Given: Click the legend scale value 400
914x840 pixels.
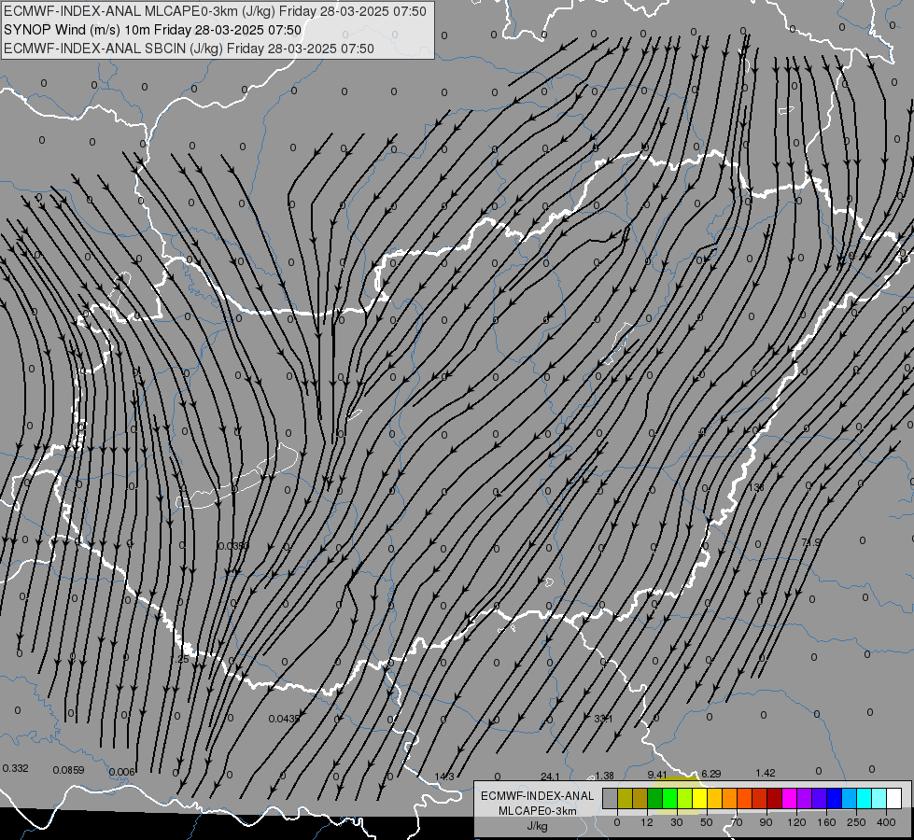Looking at the screenshot, I should [886, 822].
